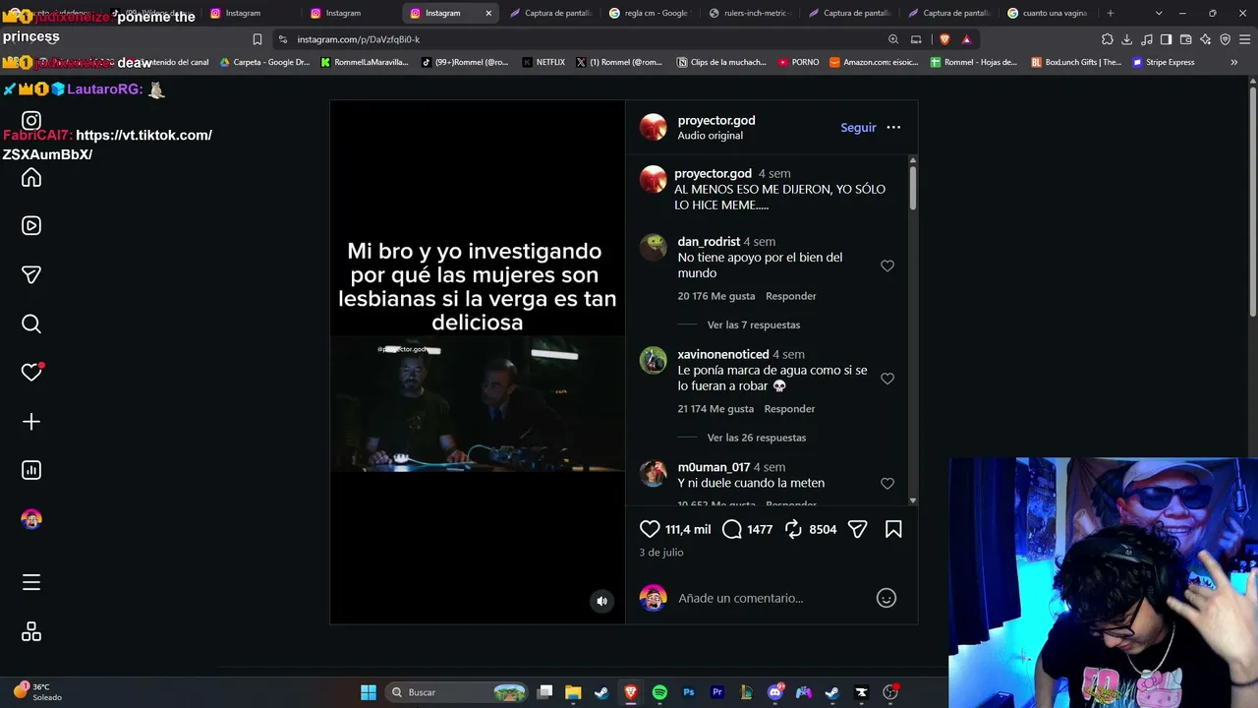1258x708 pixels.
Task: Click the 'Audio original' link
Action: coord(710,136)
